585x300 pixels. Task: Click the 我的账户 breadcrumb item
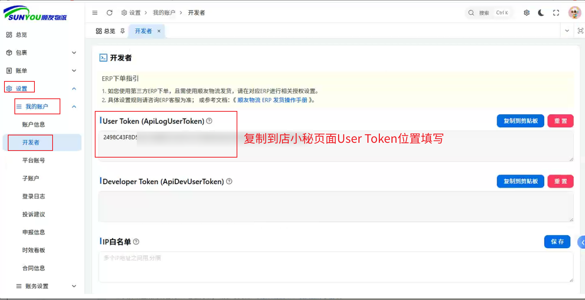[164, 13]
